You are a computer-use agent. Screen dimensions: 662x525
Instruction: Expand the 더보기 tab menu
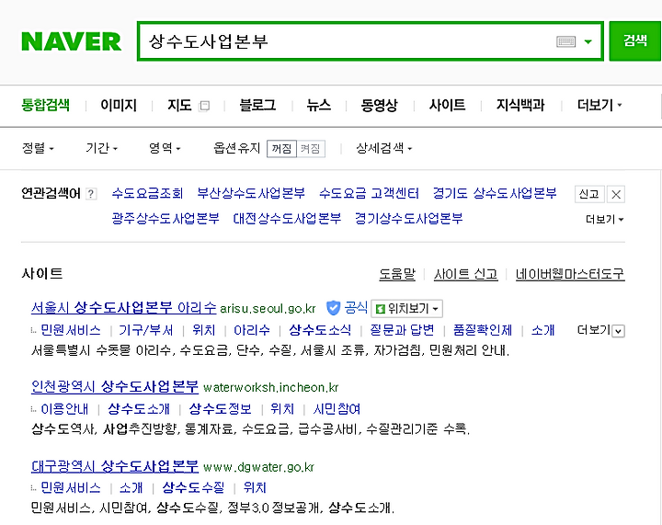click(599, 105)
